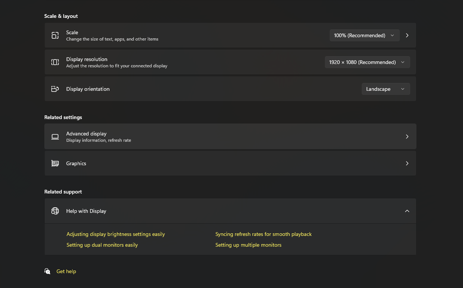Open the Display orientation Landscape dropdown

pos(386,89)
